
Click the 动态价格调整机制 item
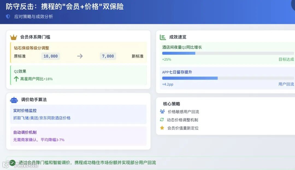pos(182,120)
